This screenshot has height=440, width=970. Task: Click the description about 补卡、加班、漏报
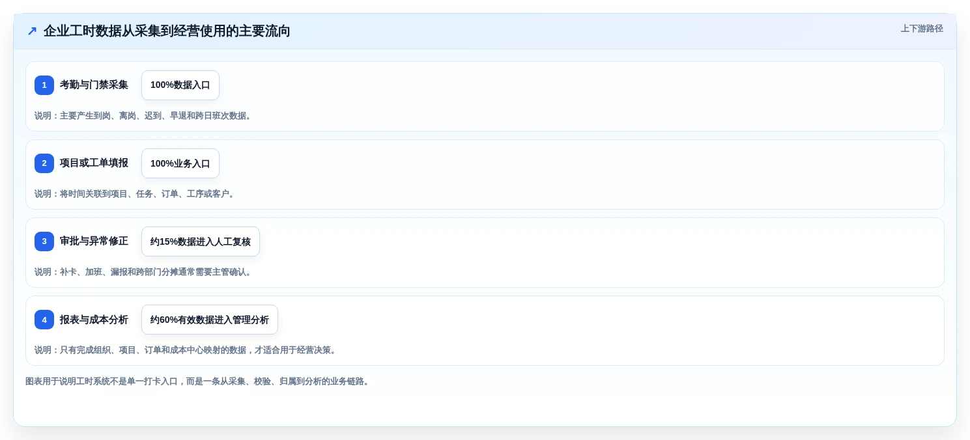pyautogui.click(x=145, y=272)
